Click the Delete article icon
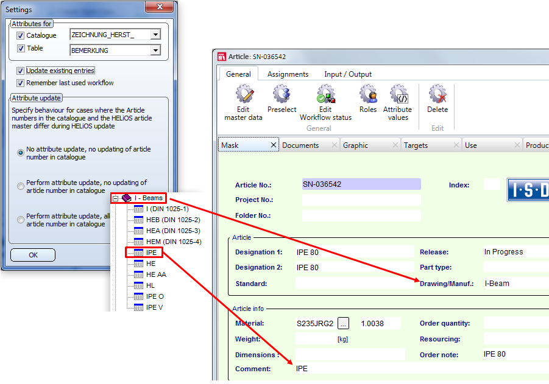549x384 pixels. coord(437,94)
